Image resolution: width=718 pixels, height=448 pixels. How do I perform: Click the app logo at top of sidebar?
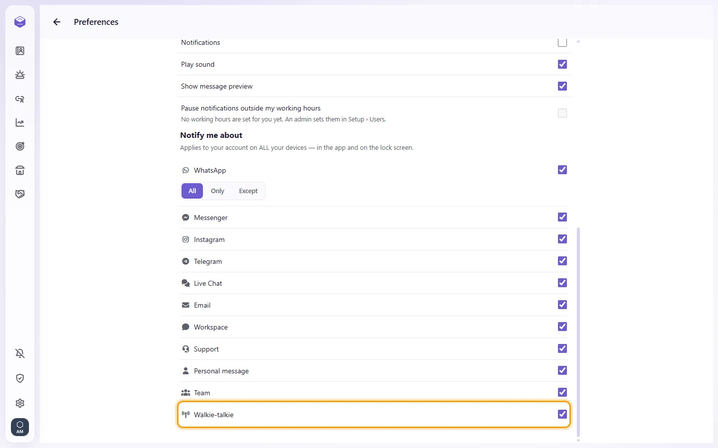tap(20, 22)
